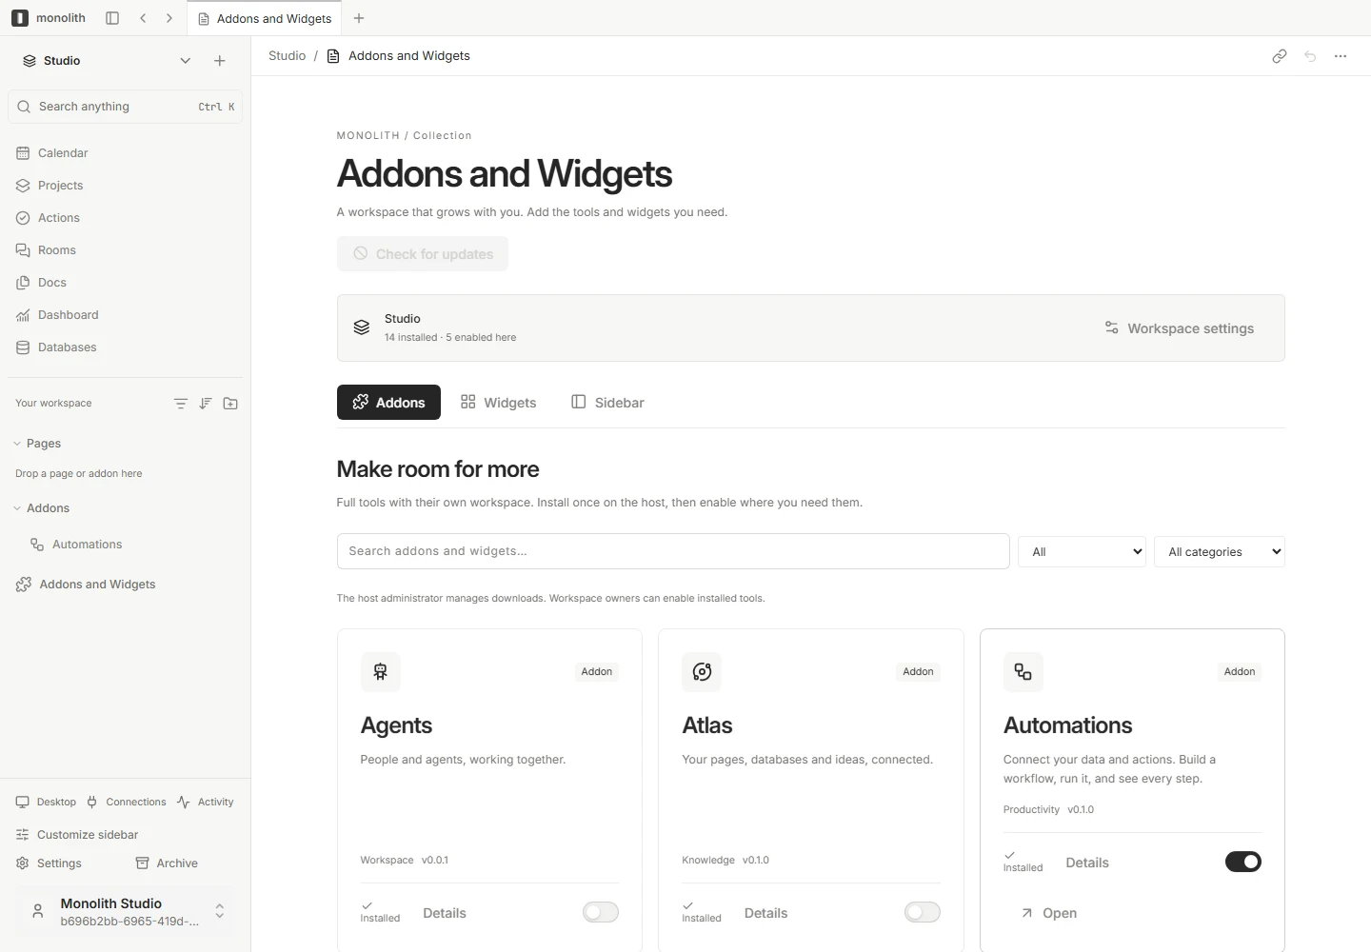Disable the Automations addon toggle
The image size is (1371, 952).
(1243, 862)
